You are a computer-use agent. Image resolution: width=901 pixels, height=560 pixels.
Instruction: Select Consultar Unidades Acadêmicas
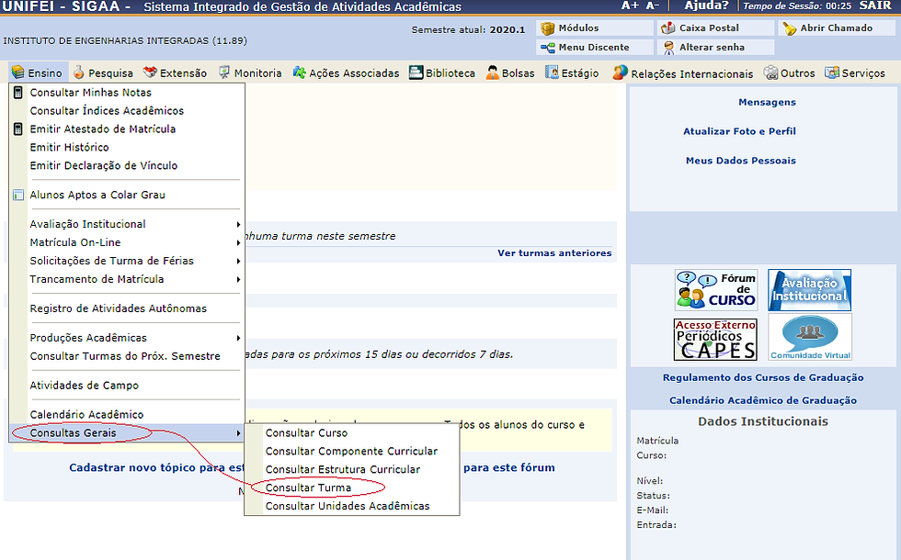(x=348, y=507)
